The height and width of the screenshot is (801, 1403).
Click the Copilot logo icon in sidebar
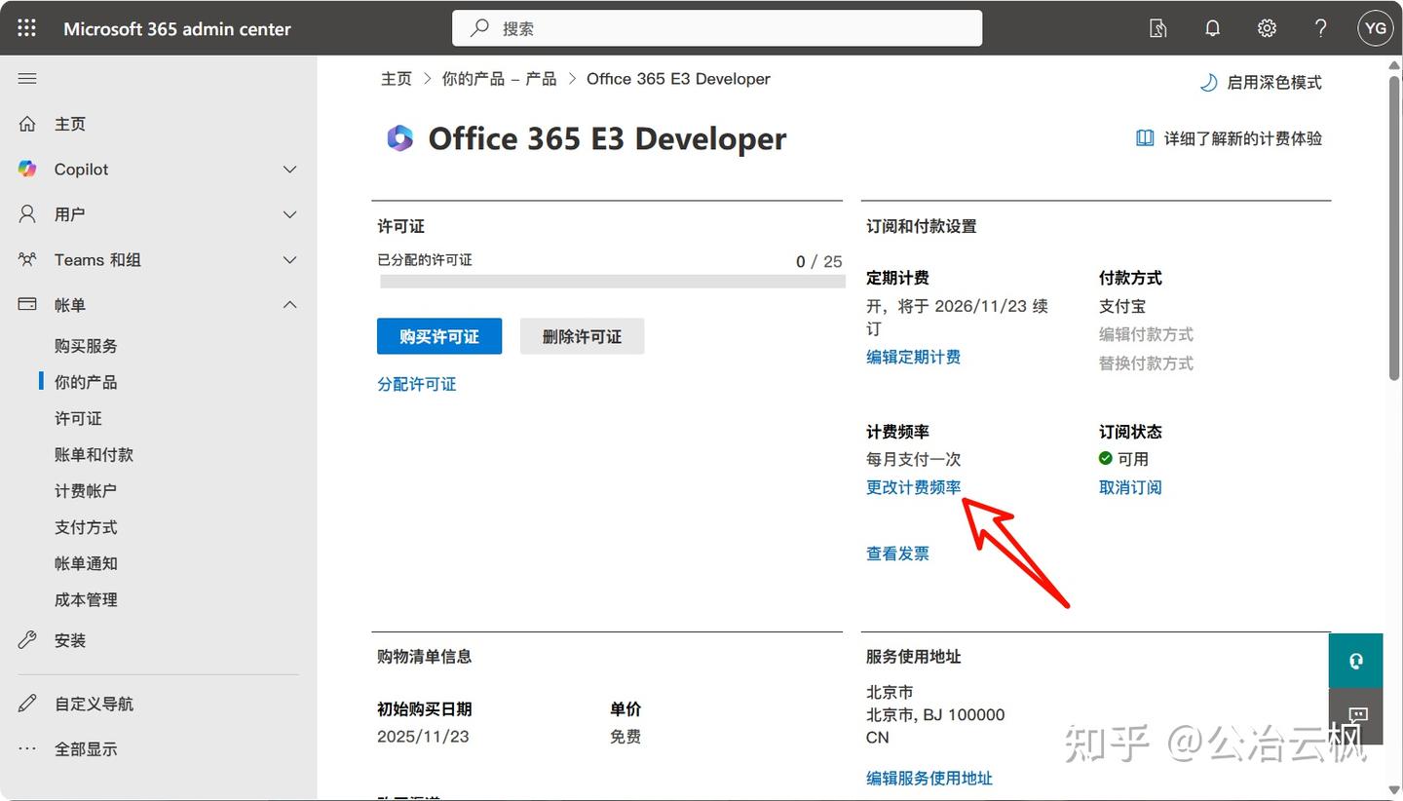tap(27, 169)
